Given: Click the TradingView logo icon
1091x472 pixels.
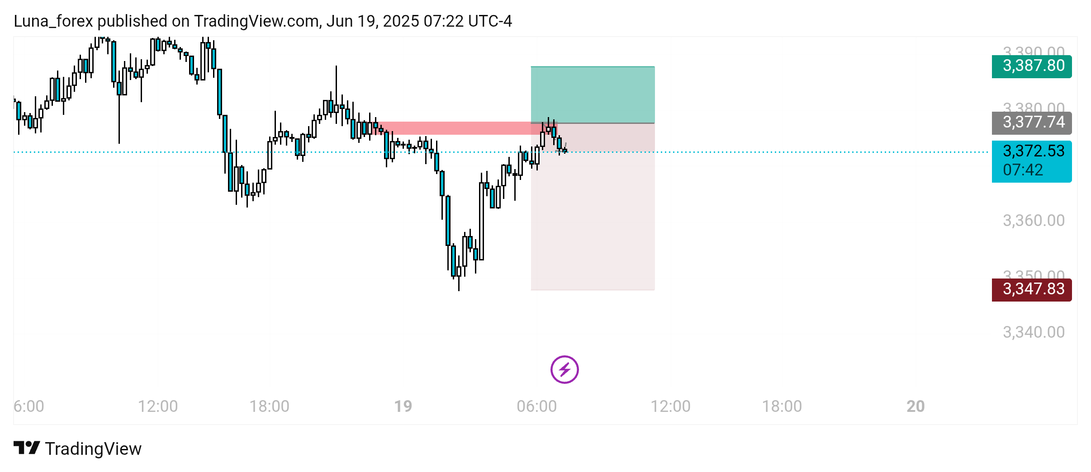Looking at the screenshot, I should 27,448.
